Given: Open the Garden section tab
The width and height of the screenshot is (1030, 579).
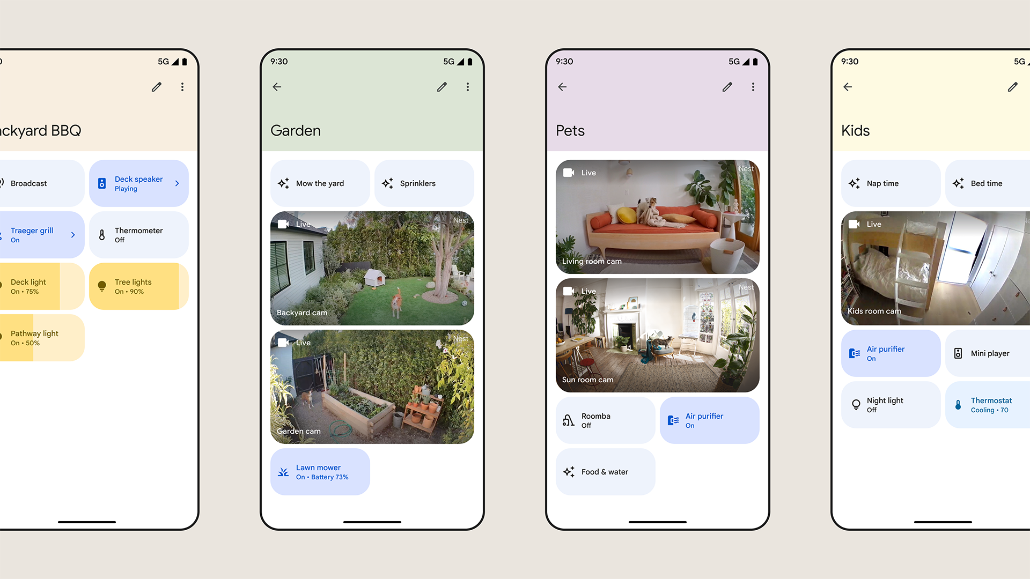Looking at the screenshot, I should [295, 130].
